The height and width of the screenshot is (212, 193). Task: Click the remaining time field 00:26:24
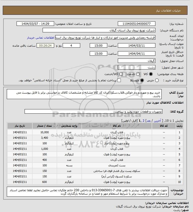(45, 46)
